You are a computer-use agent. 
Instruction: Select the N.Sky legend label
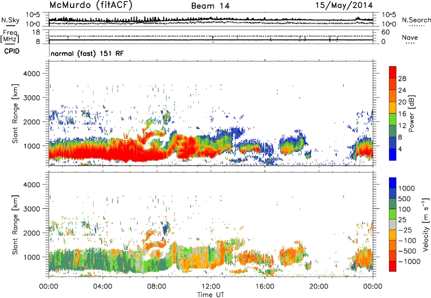(10, 20)
